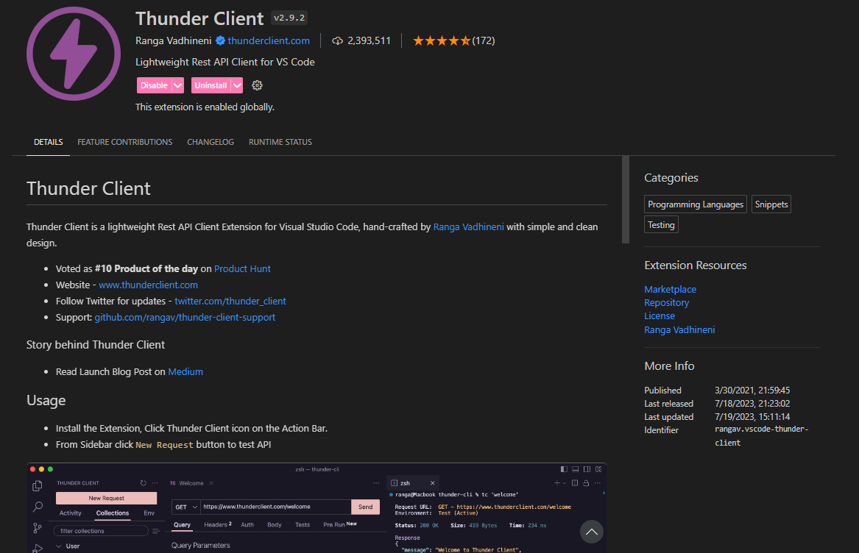Open the Marketplace resource link
Viewport: 859px width, 553px height.
(x=670, y=289)
